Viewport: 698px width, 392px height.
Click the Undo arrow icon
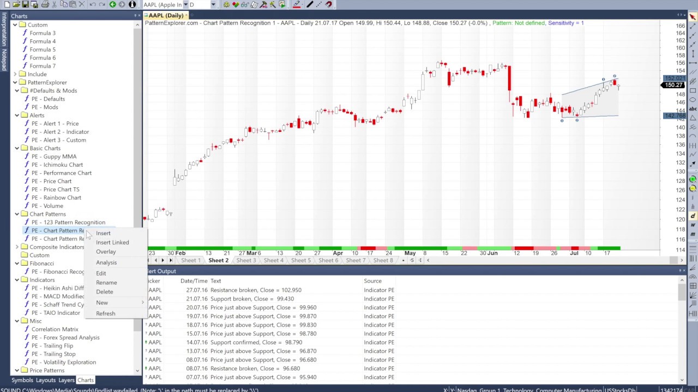(93, 4)
